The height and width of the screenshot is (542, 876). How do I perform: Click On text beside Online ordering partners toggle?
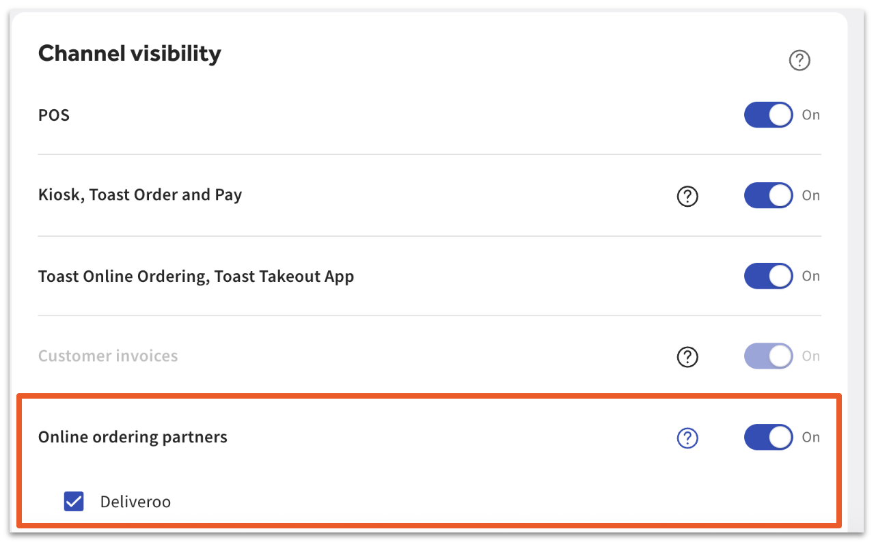pos(810,438)
